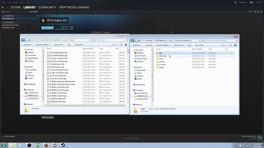Open Organize dropdown in Cover Art Characters window

tap(137, 45)
